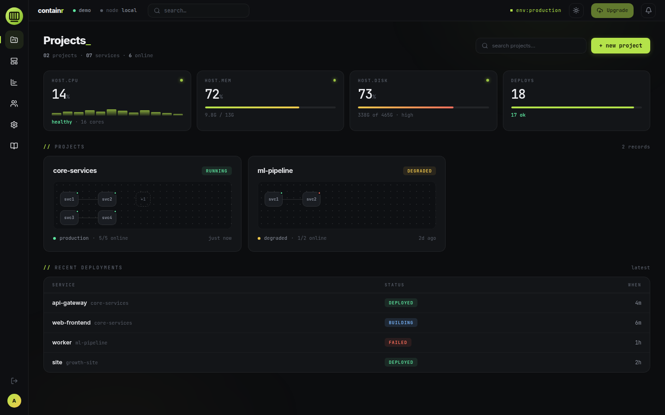This screenshot has height=415, width=665.
Task: Click the 5/5 online text
Action: coord(113,238)
